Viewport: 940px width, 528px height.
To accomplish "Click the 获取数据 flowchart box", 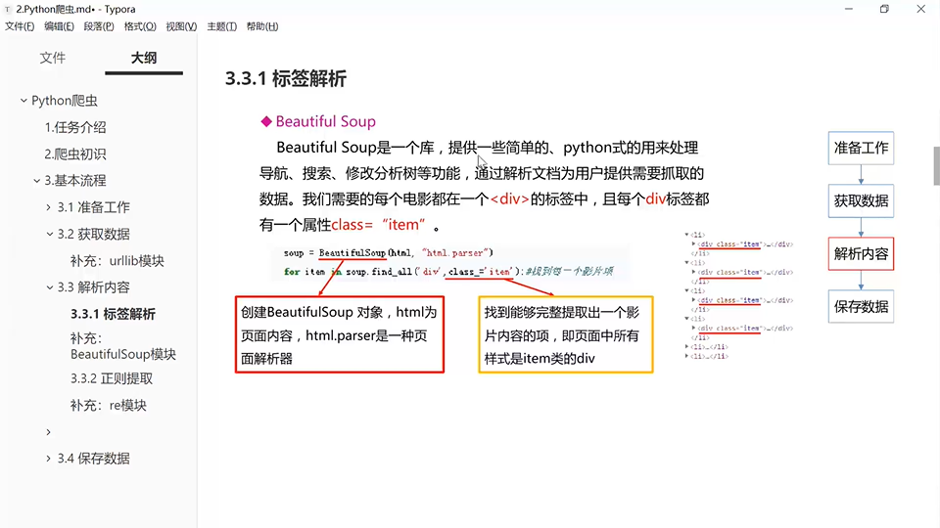I will click(861, 200).
